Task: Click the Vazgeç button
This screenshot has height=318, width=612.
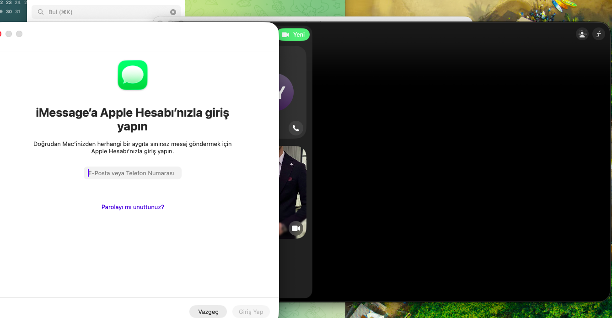Action: tap(208, 312)
